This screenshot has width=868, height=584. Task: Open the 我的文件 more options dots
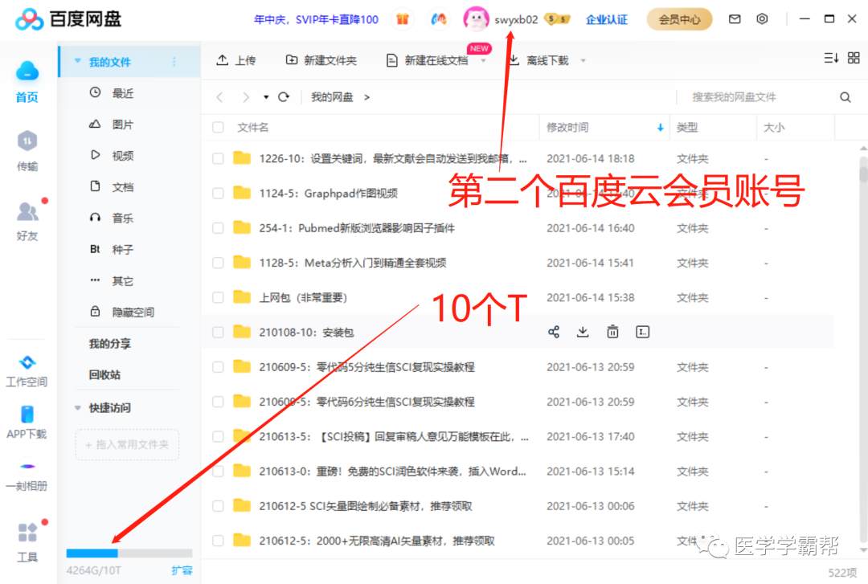tap(174, 61)
